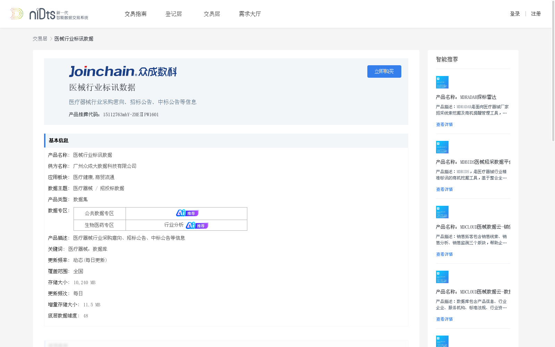The width and height of the screenshot is (555, 347).
Task: Click the 基本信息 section header
Action: pos(226,141)
